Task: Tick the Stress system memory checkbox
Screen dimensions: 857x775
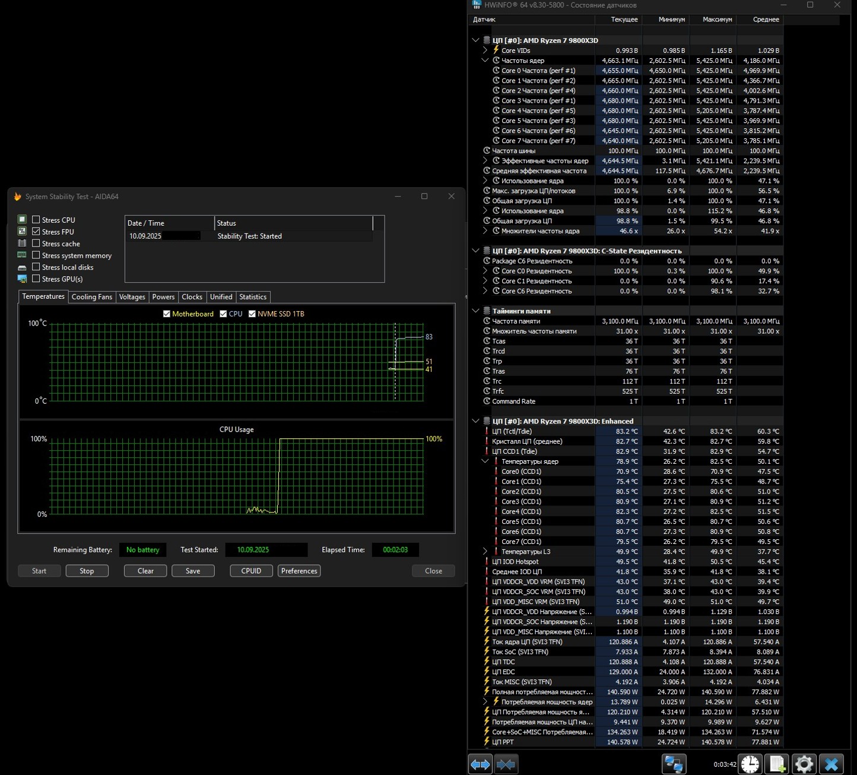Action: (36, 255)
